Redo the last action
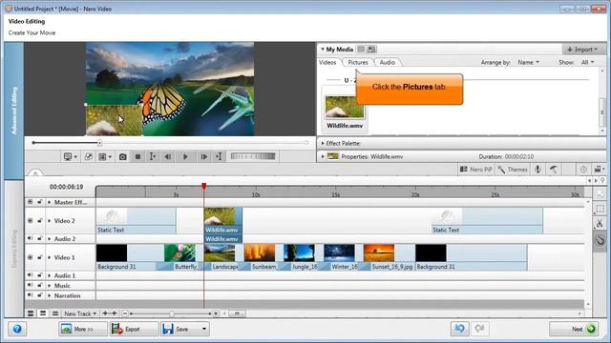611x343 pixels. 479,329
